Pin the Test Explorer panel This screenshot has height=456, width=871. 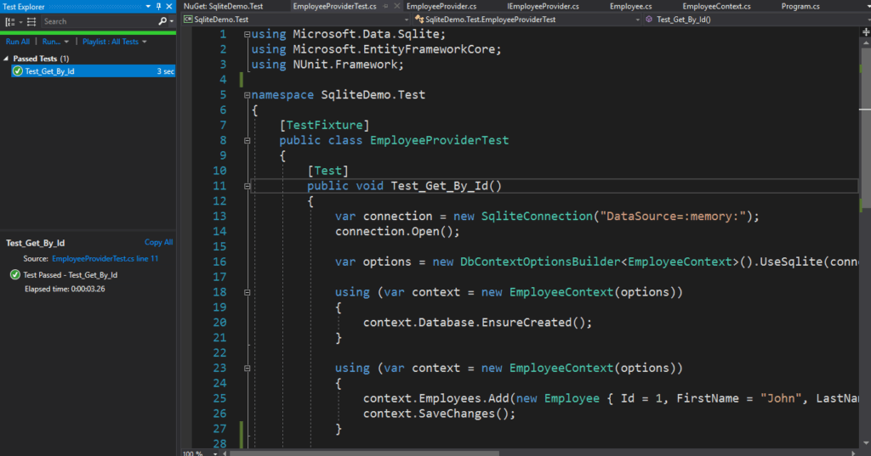(x=159, y=7)
